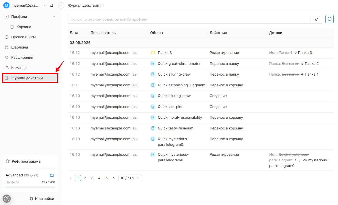Collapse the Профили section chevron

[54, 17]
